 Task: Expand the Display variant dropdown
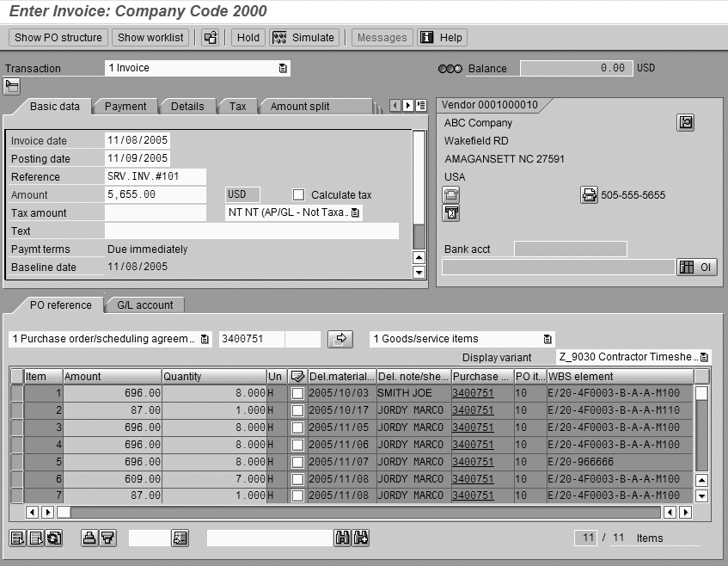[x=704, y=357]
